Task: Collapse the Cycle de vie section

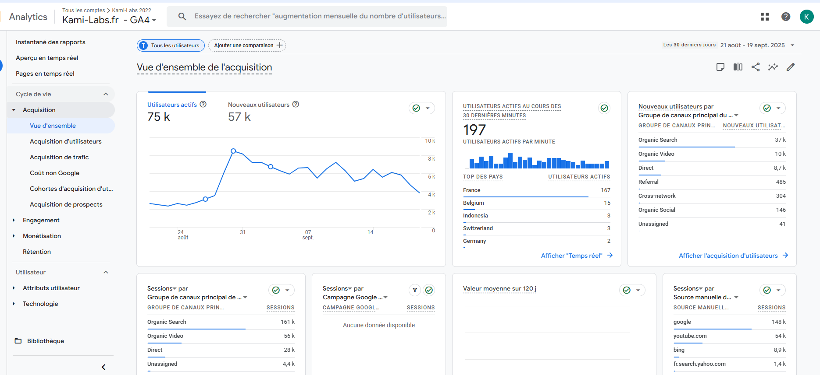Action: pos(106,94)
